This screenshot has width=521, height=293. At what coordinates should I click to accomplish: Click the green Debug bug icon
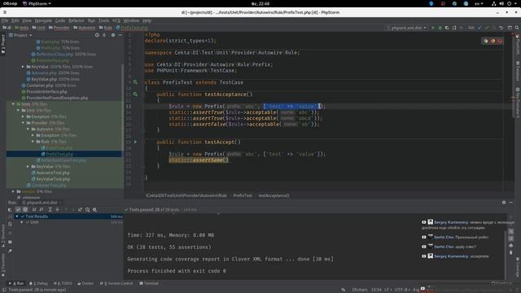pos(440,28)
